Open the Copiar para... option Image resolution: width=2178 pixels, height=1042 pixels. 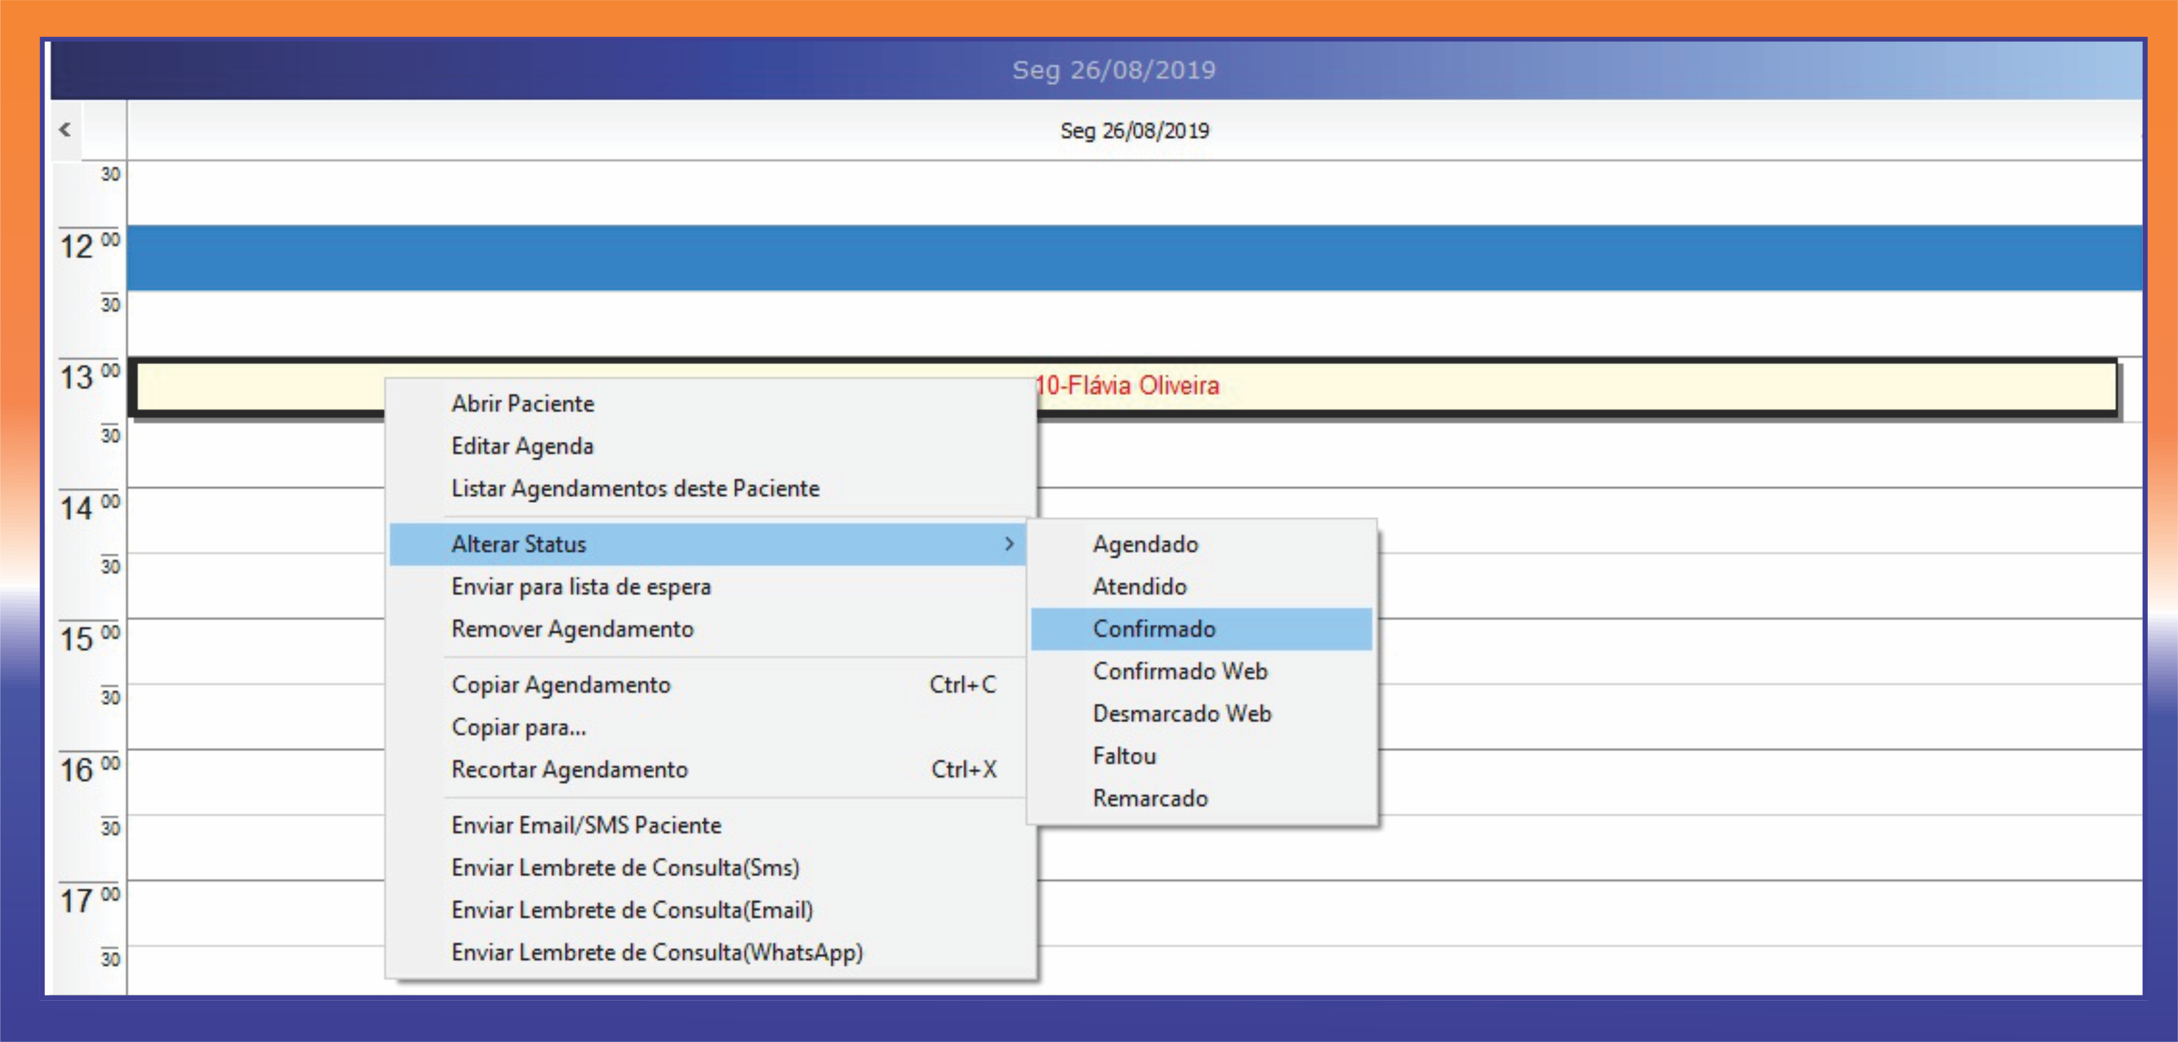[x=518, y=726]
